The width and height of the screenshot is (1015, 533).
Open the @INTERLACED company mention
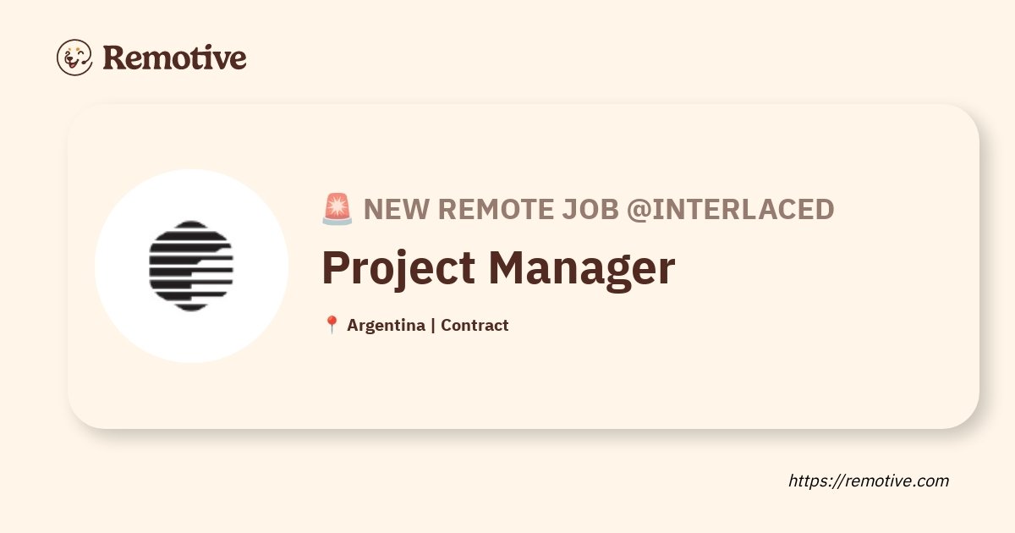pyautogui.click(x=730, y=209)
